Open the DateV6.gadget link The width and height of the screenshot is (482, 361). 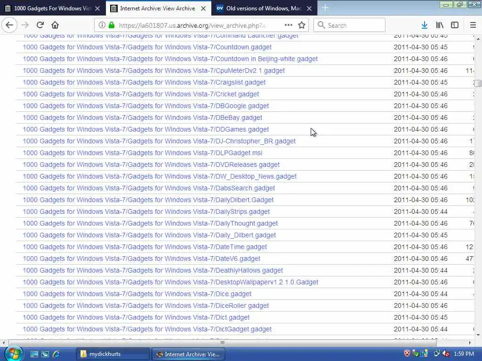click(141, 259)
